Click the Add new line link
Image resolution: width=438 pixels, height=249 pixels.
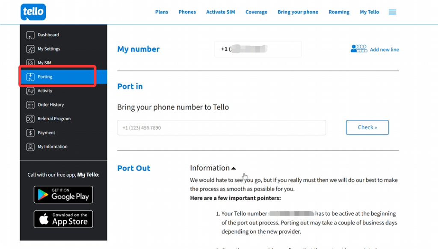(x=385, y=50)
